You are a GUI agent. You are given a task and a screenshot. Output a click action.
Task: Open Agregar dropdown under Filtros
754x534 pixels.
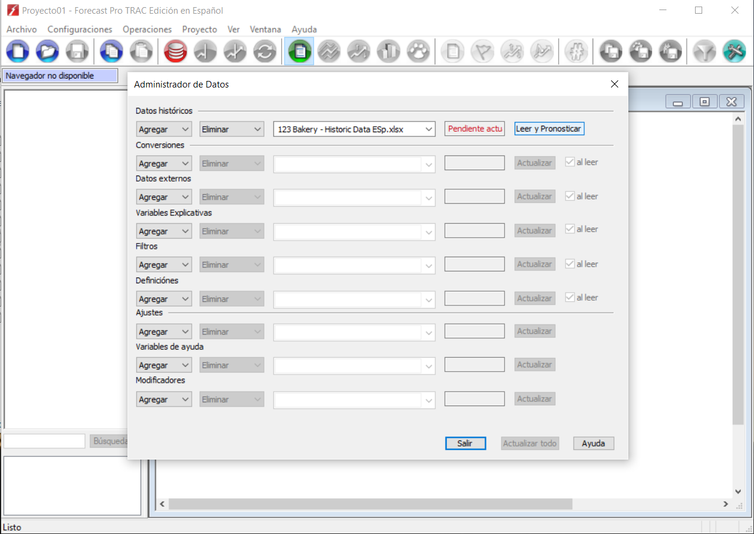(164, 265)
